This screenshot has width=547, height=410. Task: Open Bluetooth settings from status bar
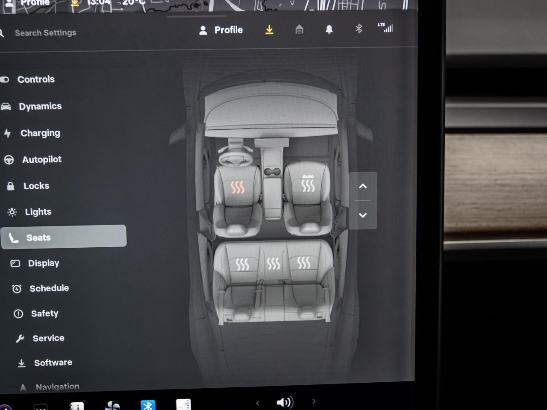pyautogui.click(x=359, y=29)
